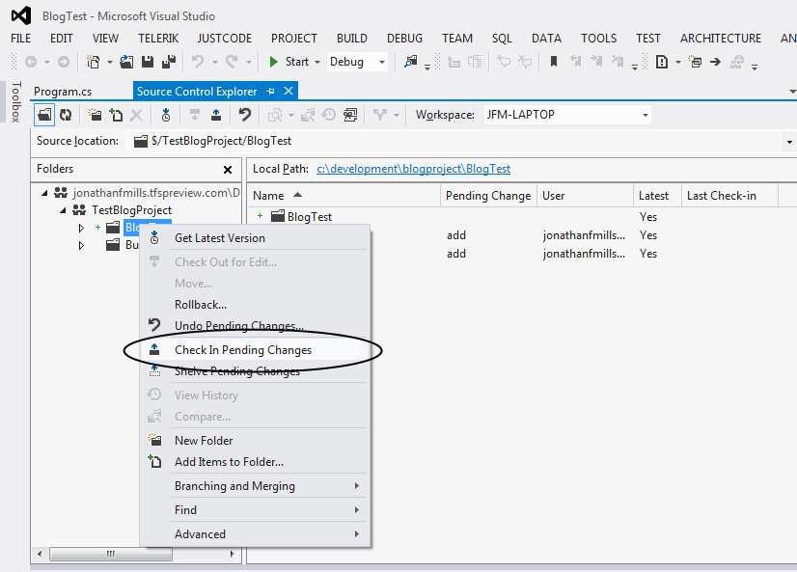This screenshot has height=572, width=797.
Task: Open the Toolbox side panel
Action: [x=15, y=101]
